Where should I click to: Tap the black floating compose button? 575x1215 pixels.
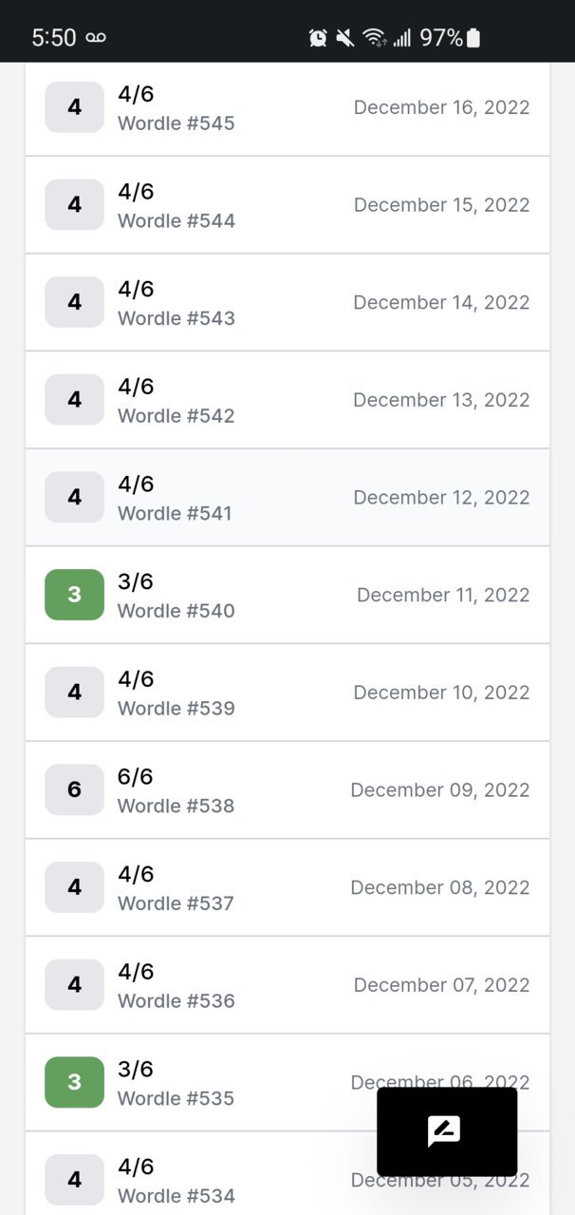447,1131
